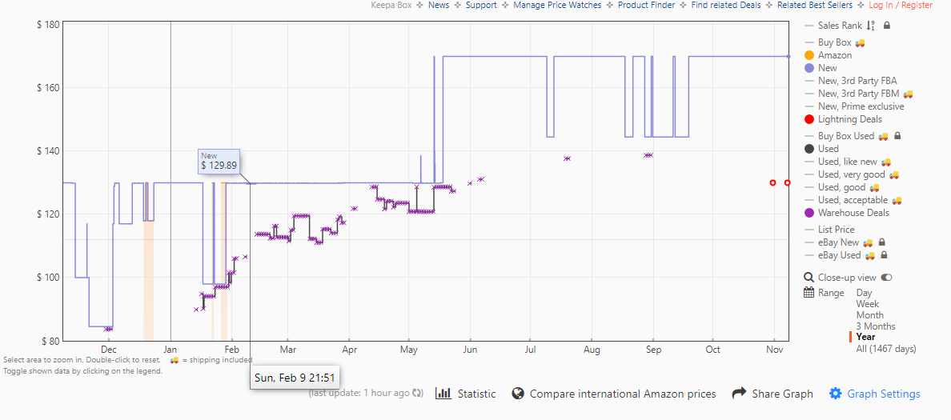Show Used, good series
This screenshot has width=951, height=420.
pos(842,186)
